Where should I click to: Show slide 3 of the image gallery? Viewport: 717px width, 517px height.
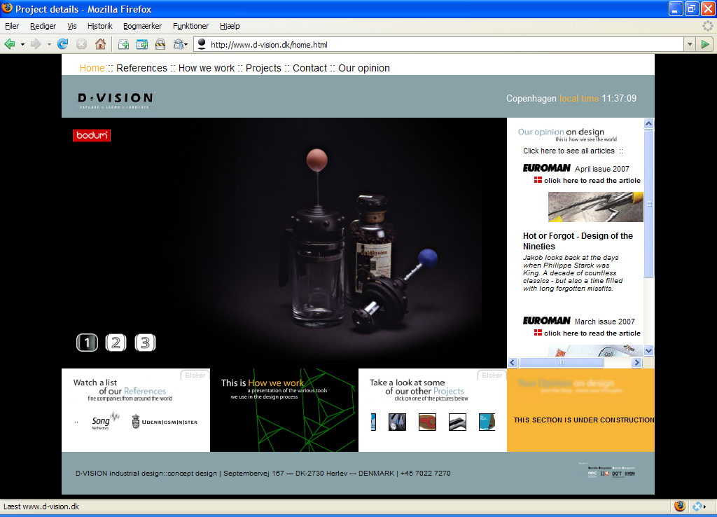tap(145, 343)
